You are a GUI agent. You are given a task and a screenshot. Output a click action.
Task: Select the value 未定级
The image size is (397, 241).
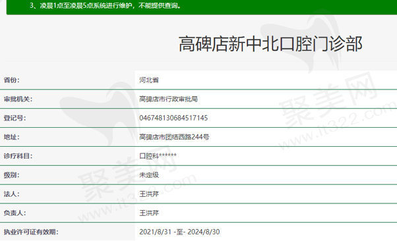click(x=149, y=174)
